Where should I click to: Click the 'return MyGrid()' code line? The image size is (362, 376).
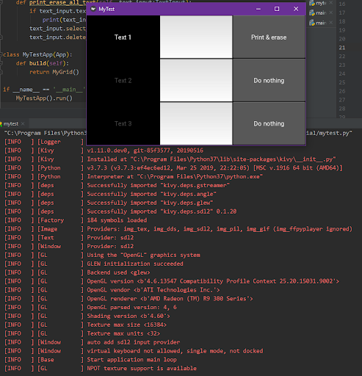(x=54, y=72)
